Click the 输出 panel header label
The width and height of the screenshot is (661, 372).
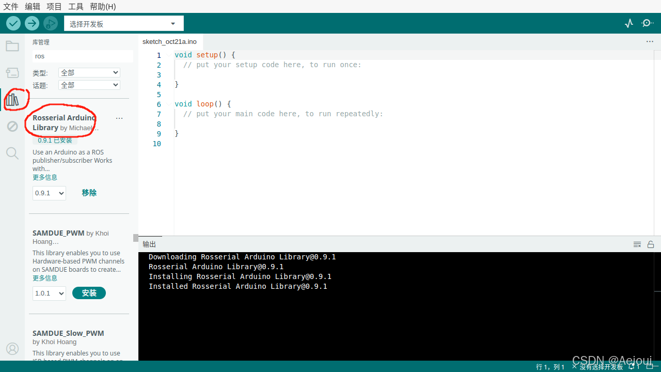(x=149, y=244)
